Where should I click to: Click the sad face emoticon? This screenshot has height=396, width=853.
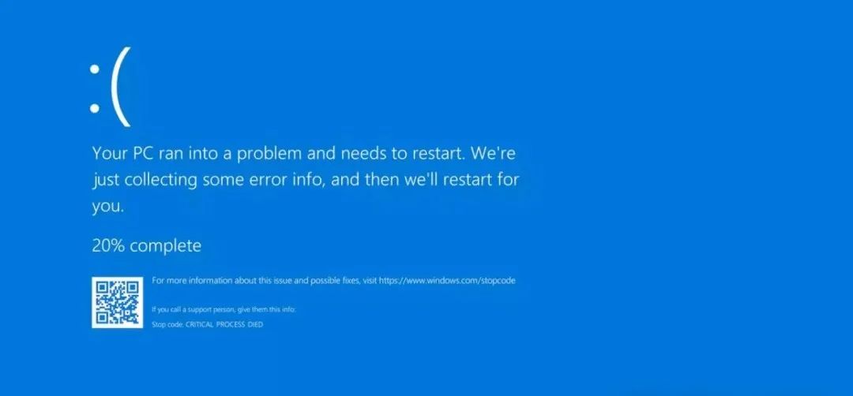pyautogui.click(x=110, y=87)
